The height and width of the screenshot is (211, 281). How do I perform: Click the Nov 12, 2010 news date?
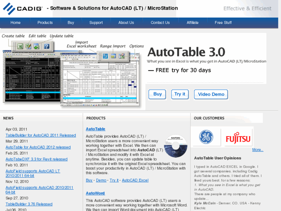tap(17, 182)
